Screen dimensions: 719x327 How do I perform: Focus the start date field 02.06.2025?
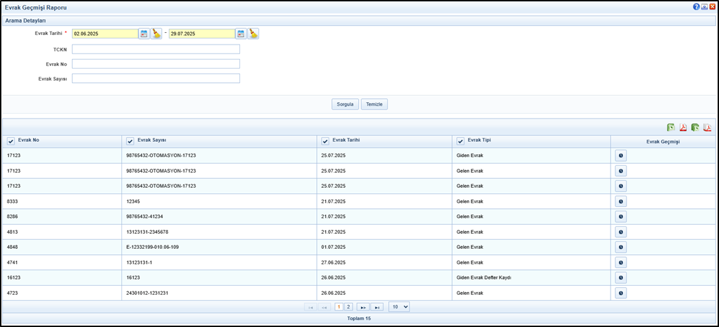105,34
